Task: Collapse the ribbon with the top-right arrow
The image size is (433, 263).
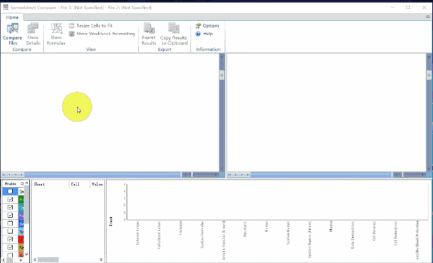Action: pos(428,17)
